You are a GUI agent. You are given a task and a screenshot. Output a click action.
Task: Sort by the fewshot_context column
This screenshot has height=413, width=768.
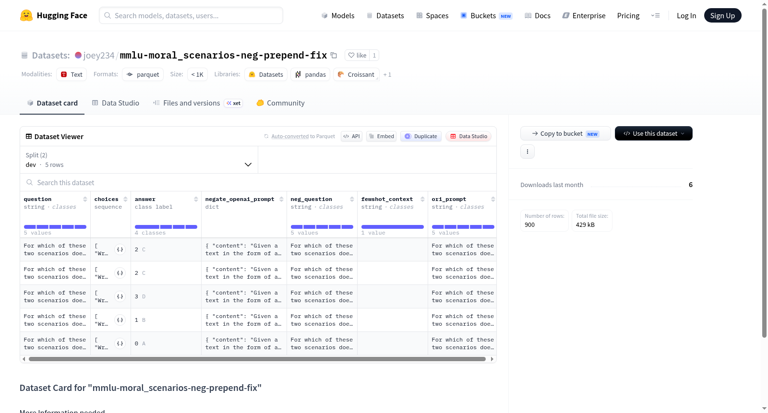coord(422,199)
